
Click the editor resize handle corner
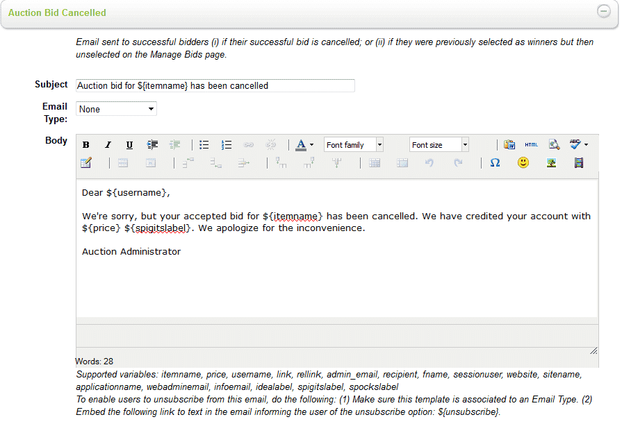tap(594, 350)
